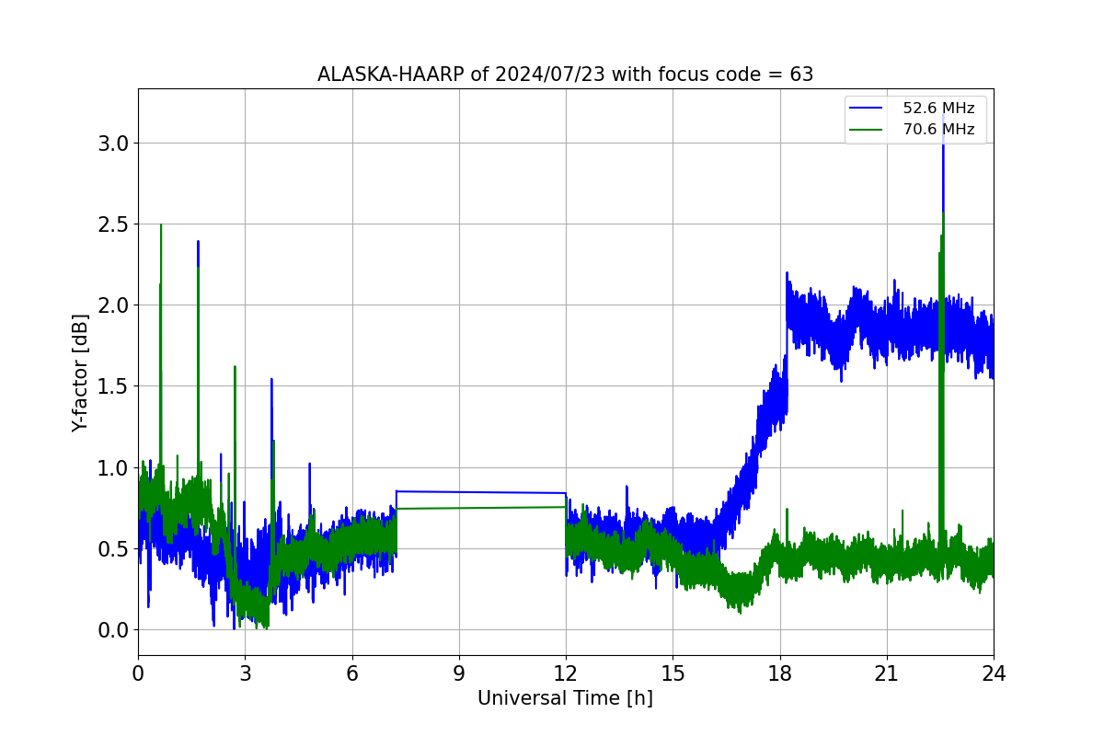Click the 2.0 tick on the Y axis
Screen dimensions: 1104x736
(x=113, y=305)
